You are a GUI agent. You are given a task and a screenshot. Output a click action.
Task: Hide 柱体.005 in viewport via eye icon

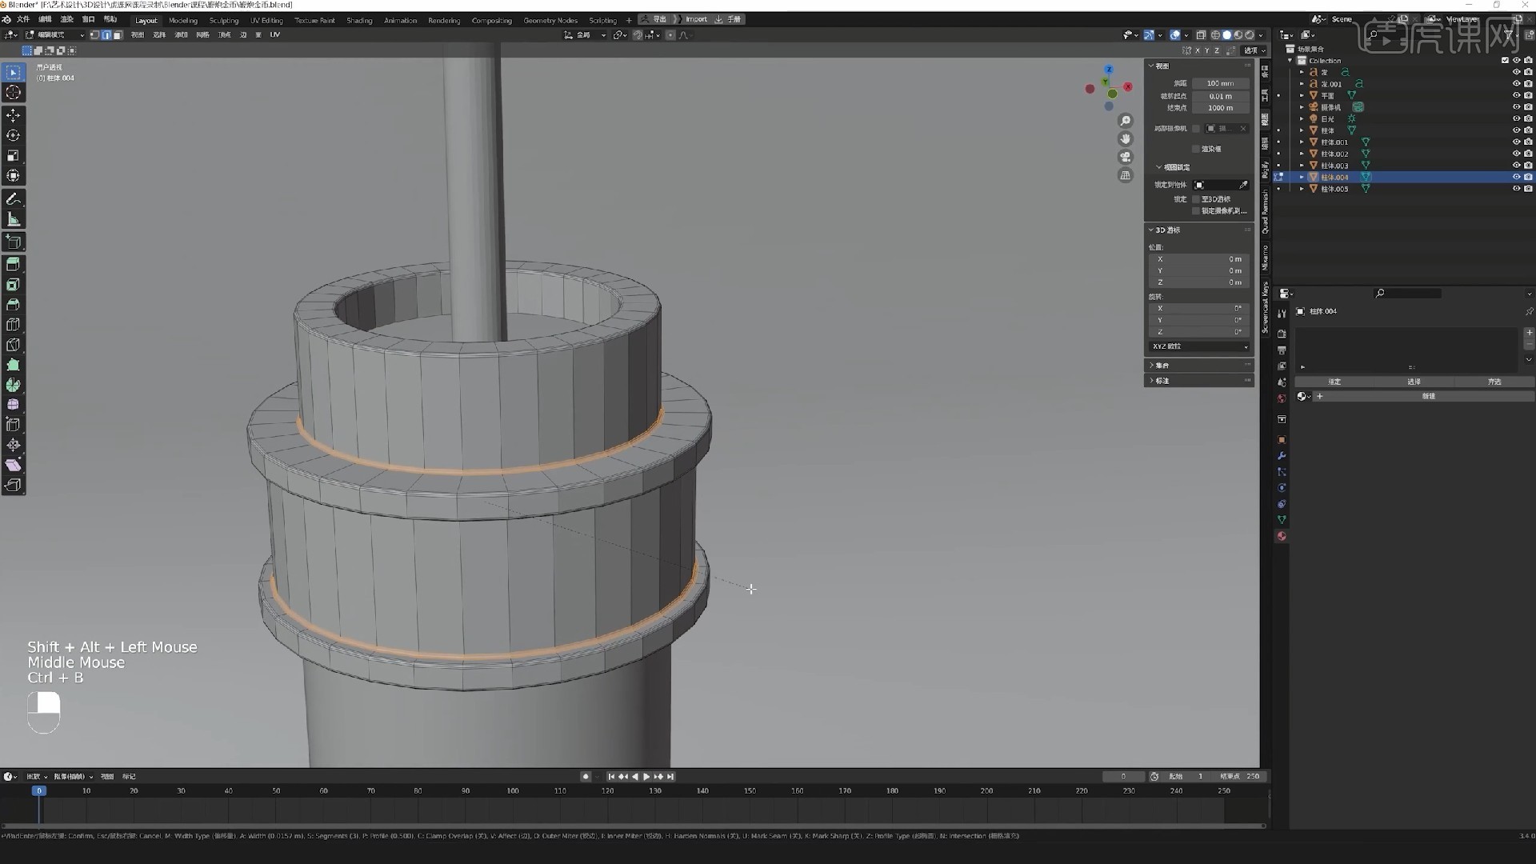(x=1516, y=189)
